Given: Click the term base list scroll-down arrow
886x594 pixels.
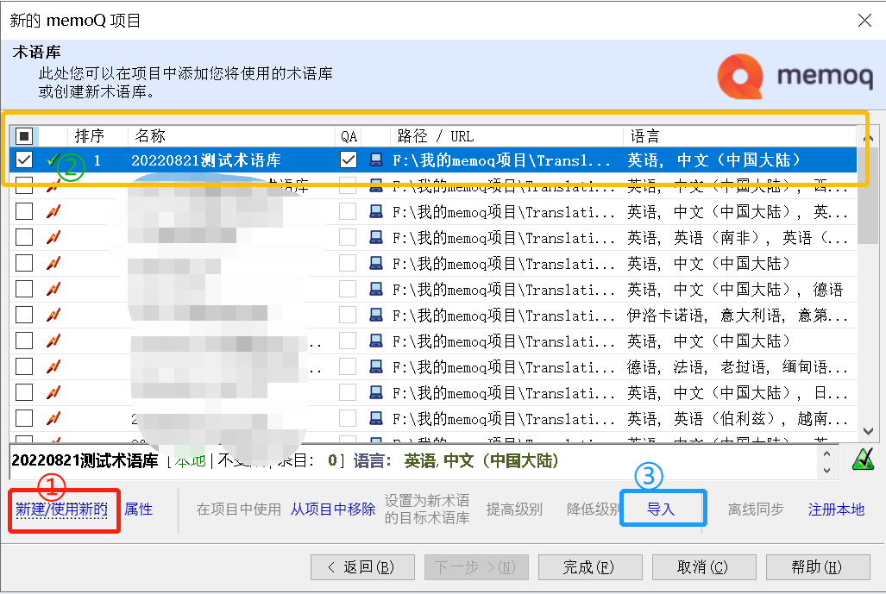Looking at the screenshot, I should [x=869, y=431].
